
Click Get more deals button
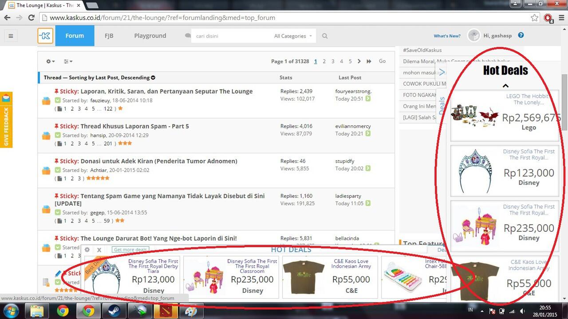[x=130, y=249]
